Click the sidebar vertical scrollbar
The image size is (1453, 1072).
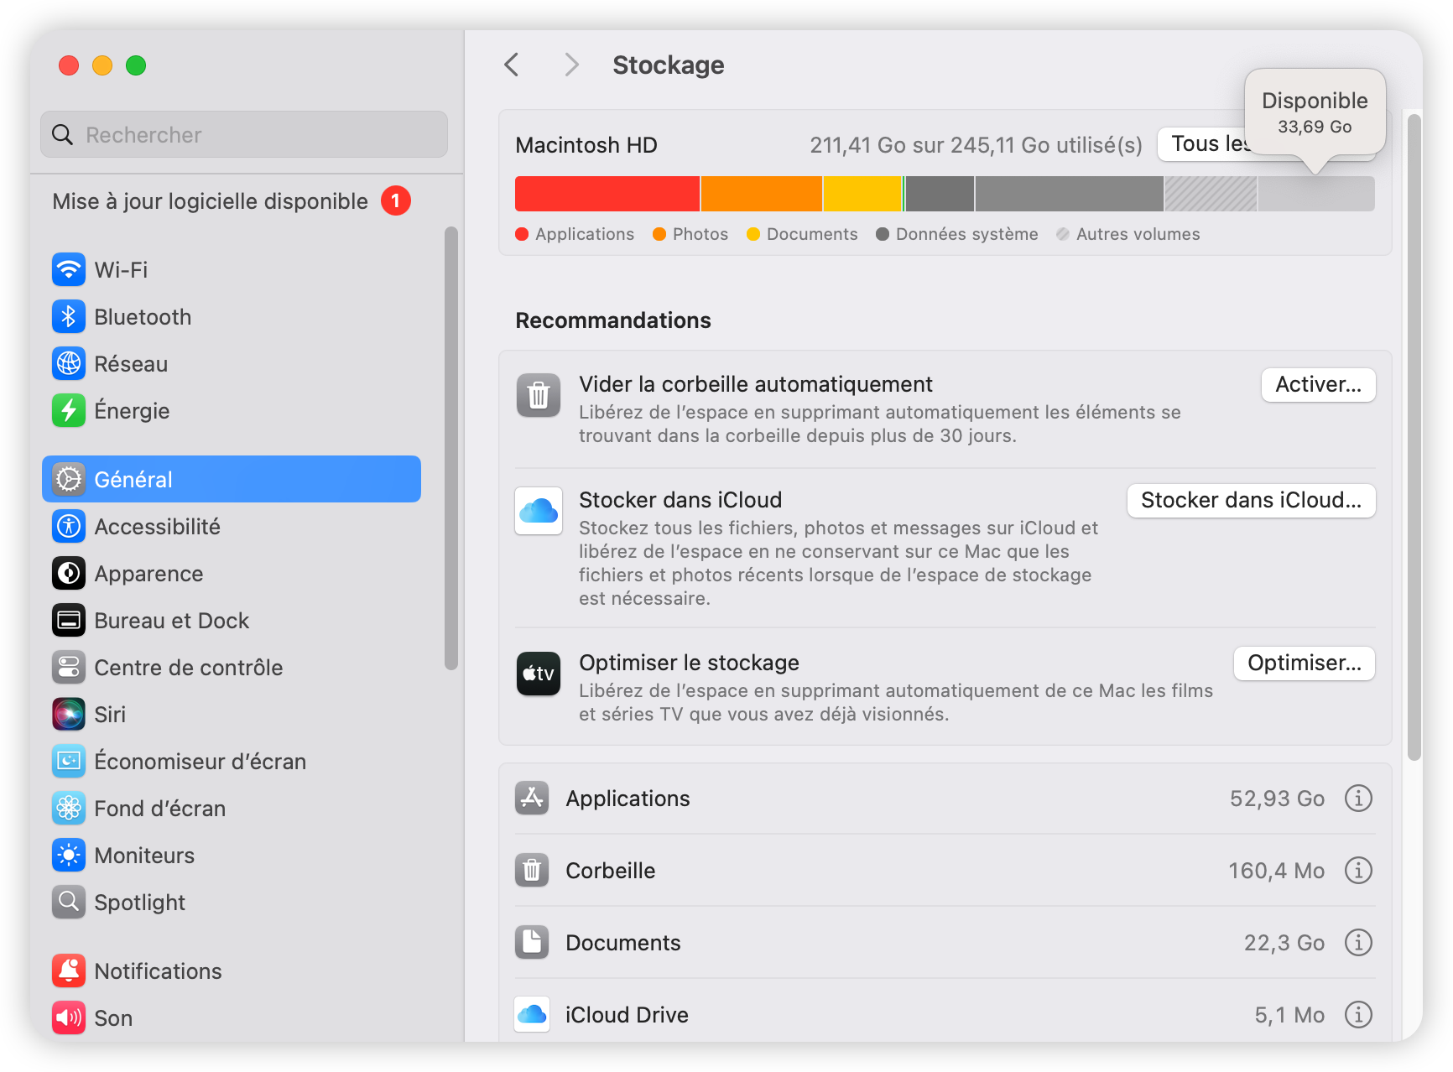pos(451,448)
